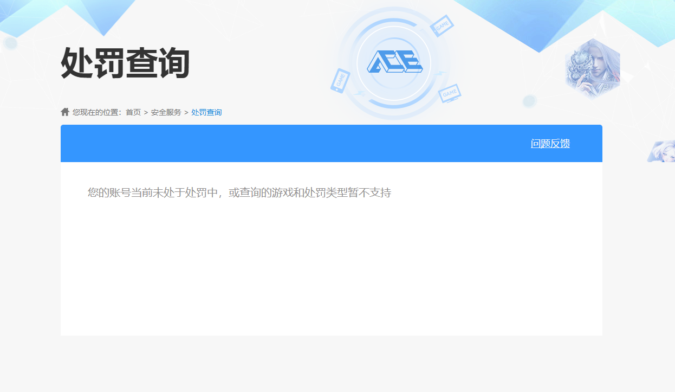This screenshot has width=675, height=392.
Task: Click the tilted GAME tablet icon top right of logo
Action: click(442, 25)
